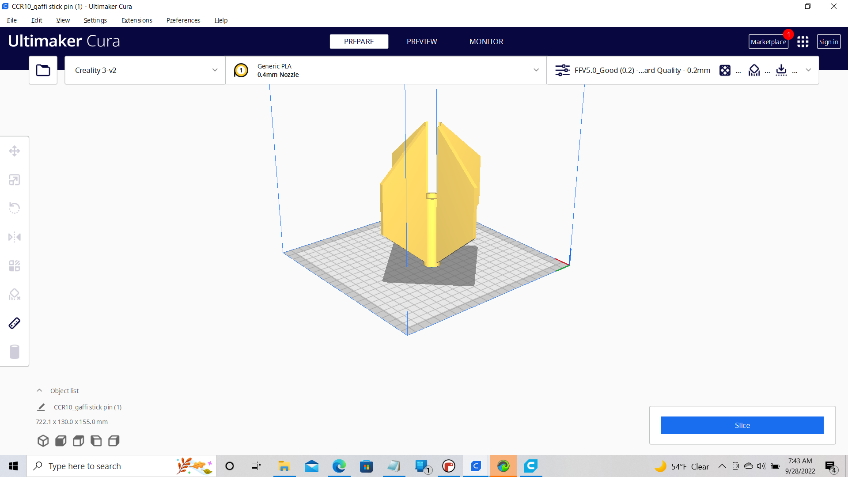Switch to 3D view cube icon
This screenshot has width=848, height=477.
point(43,441)
